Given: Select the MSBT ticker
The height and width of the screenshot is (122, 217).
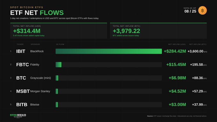Looking at the screenshot, I should click(23, 91).
